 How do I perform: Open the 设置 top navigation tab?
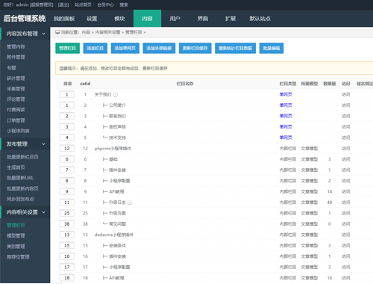[x=92, y=19]
